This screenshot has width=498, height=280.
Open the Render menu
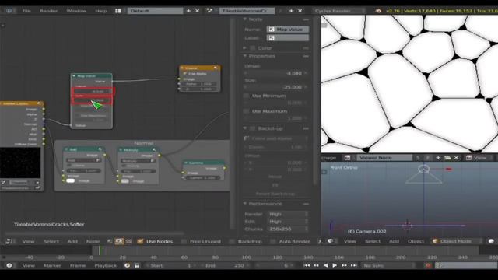tap(48, 11)
